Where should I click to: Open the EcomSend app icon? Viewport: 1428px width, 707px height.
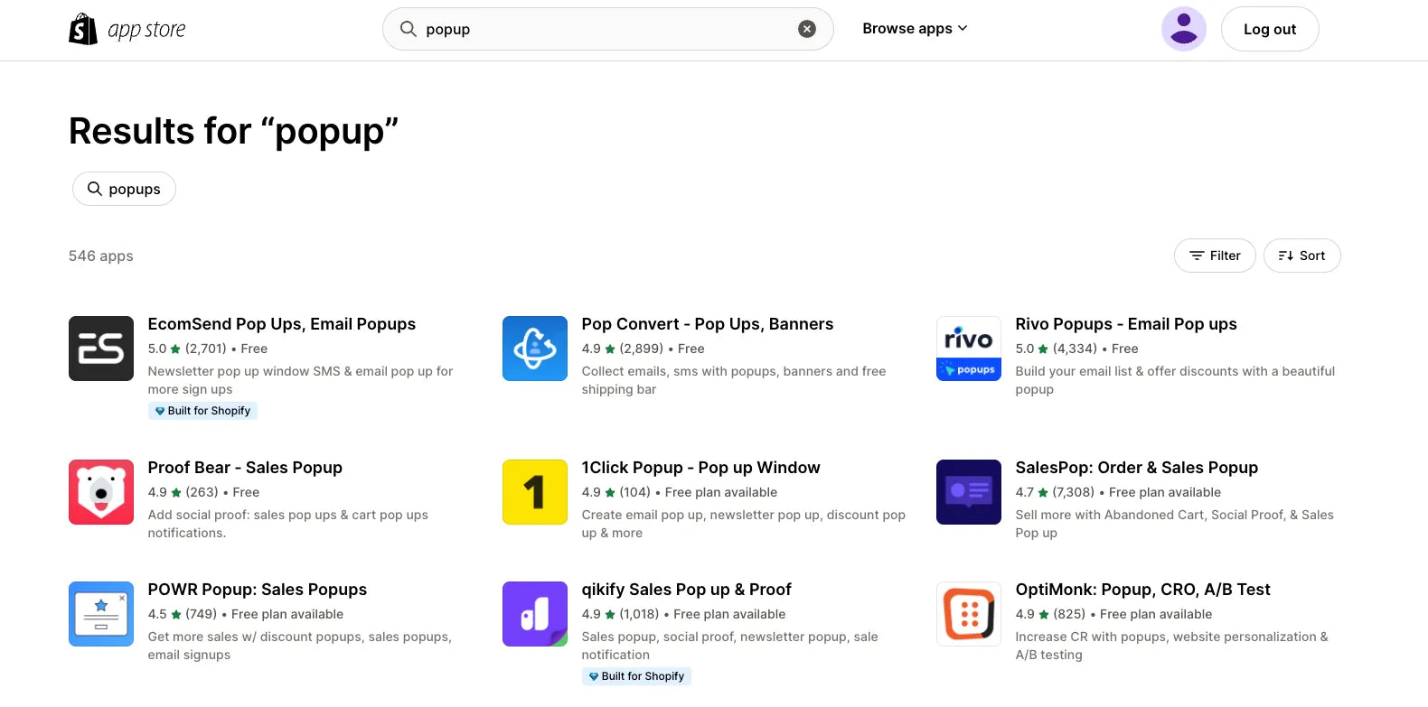[x=101, y=349]
